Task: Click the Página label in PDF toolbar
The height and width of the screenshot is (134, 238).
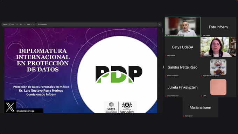Action: pos(5,24)
